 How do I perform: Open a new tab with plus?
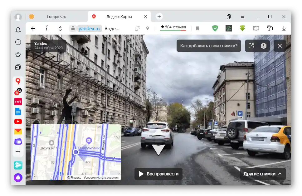tap(159, 17)
